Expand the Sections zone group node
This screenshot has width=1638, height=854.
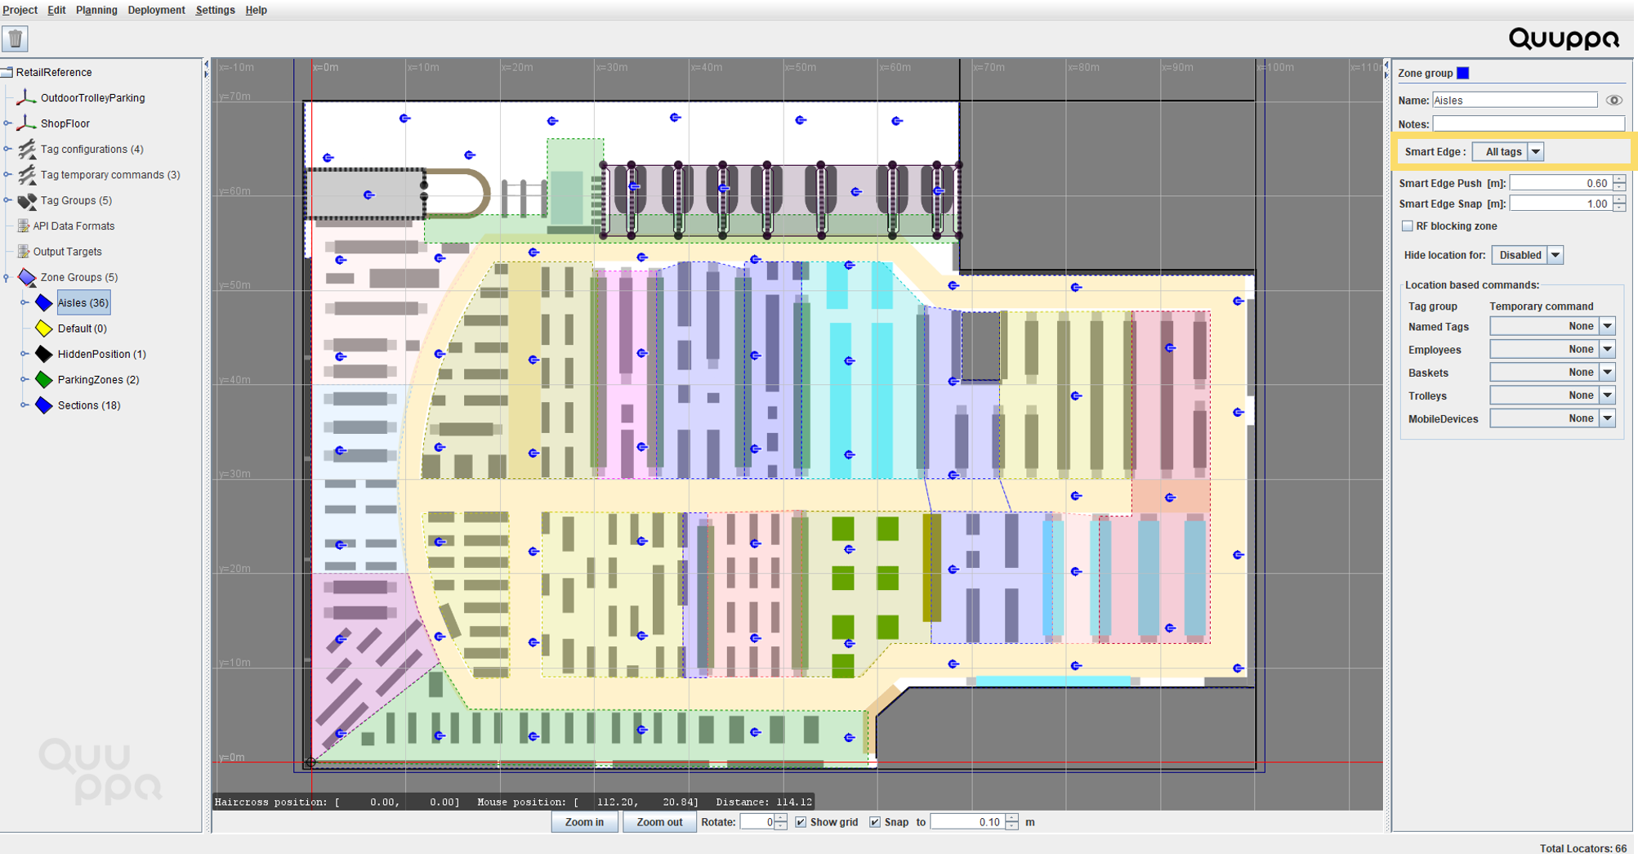(25, 405)
